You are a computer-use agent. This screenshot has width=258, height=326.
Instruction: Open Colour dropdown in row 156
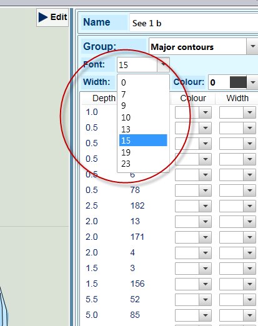(x=205, y=284)
